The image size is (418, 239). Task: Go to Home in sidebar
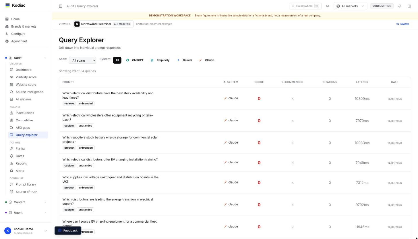pyautogui.click(x=26, y=19)
